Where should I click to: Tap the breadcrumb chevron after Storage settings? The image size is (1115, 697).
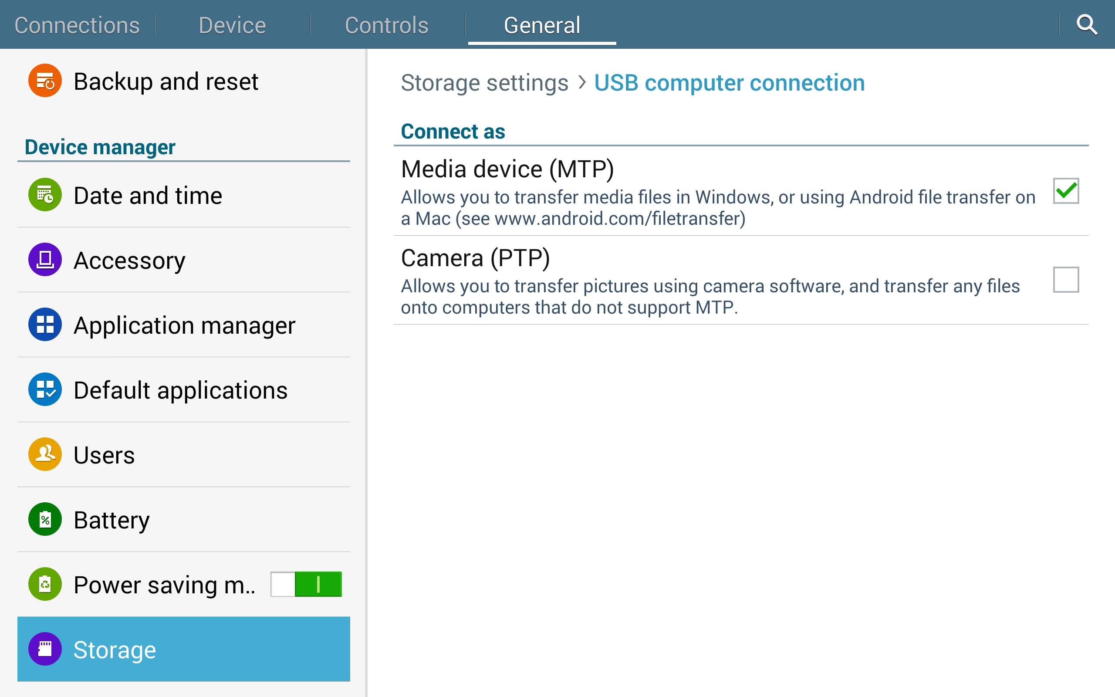582,82
